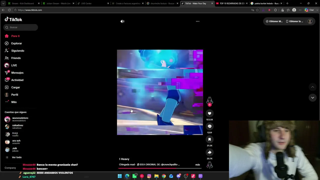Click the Obtener M... button
Image resolution: width=320 pixels, height=180 pixels.
click(x=274, y=21)
